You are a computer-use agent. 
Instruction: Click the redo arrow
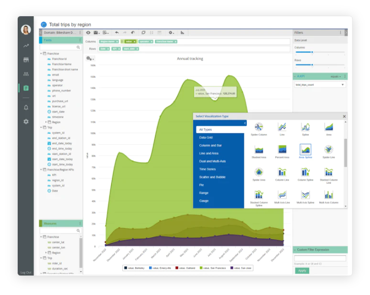[125, 33]
